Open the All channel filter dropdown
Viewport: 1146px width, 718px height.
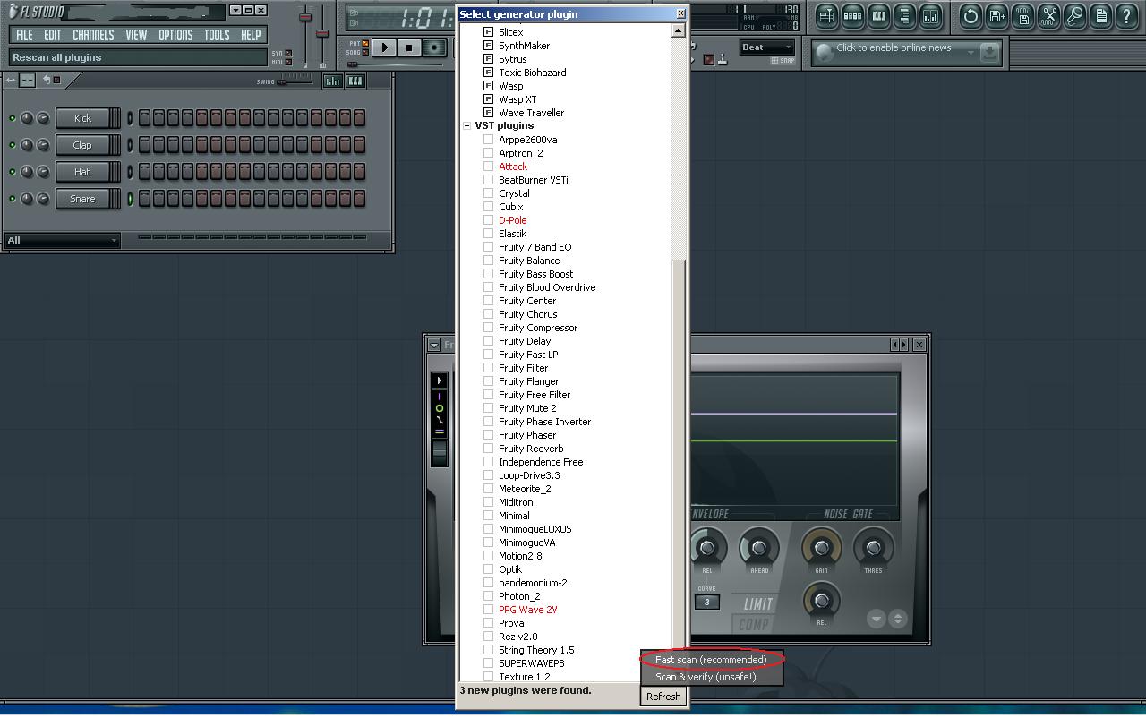[x=63, y=240]
